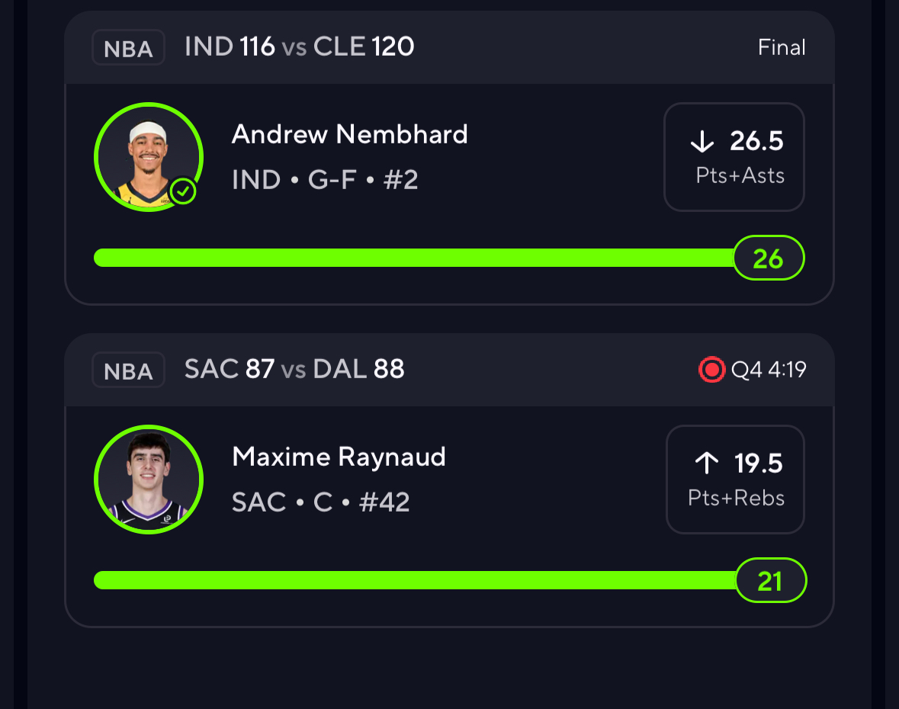Click the Q4 4:19 game clock
Screen dimensions: 899x709
[x=768, y=371]
